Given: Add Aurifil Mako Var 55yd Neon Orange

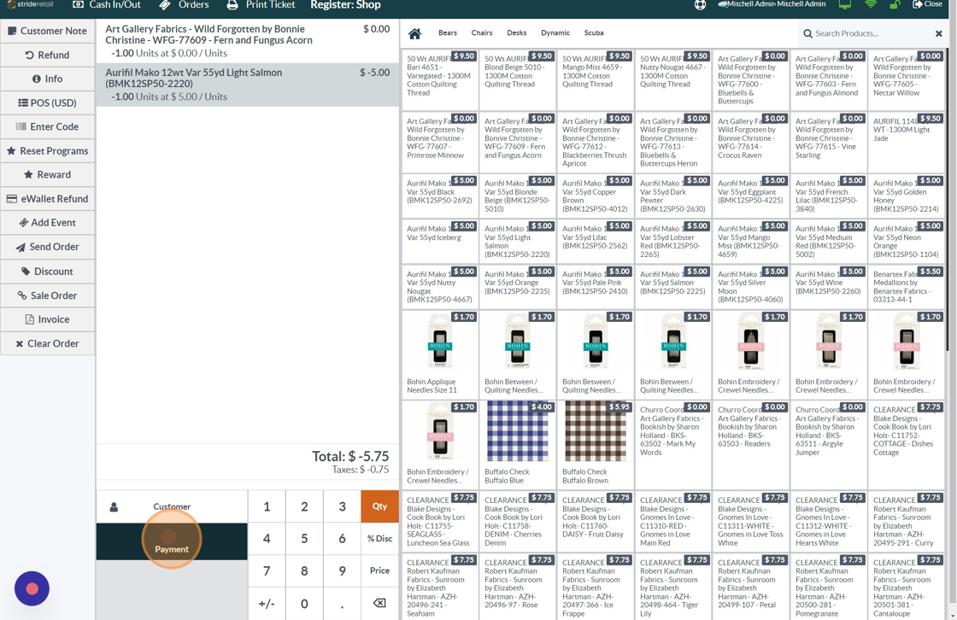Looking at the screenshot, I should pyautogui.click(x=906, y=241).
